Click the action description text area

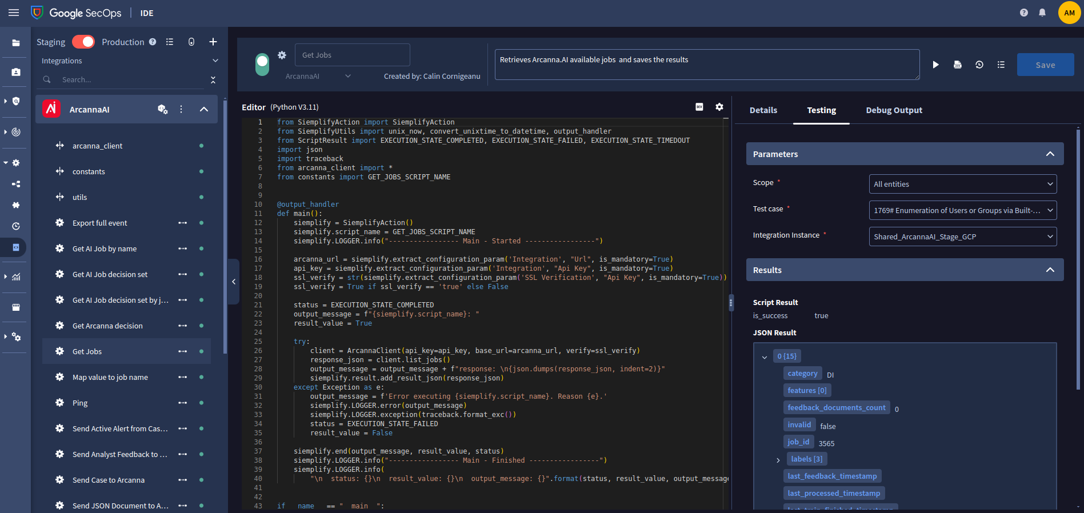(707, 65)
